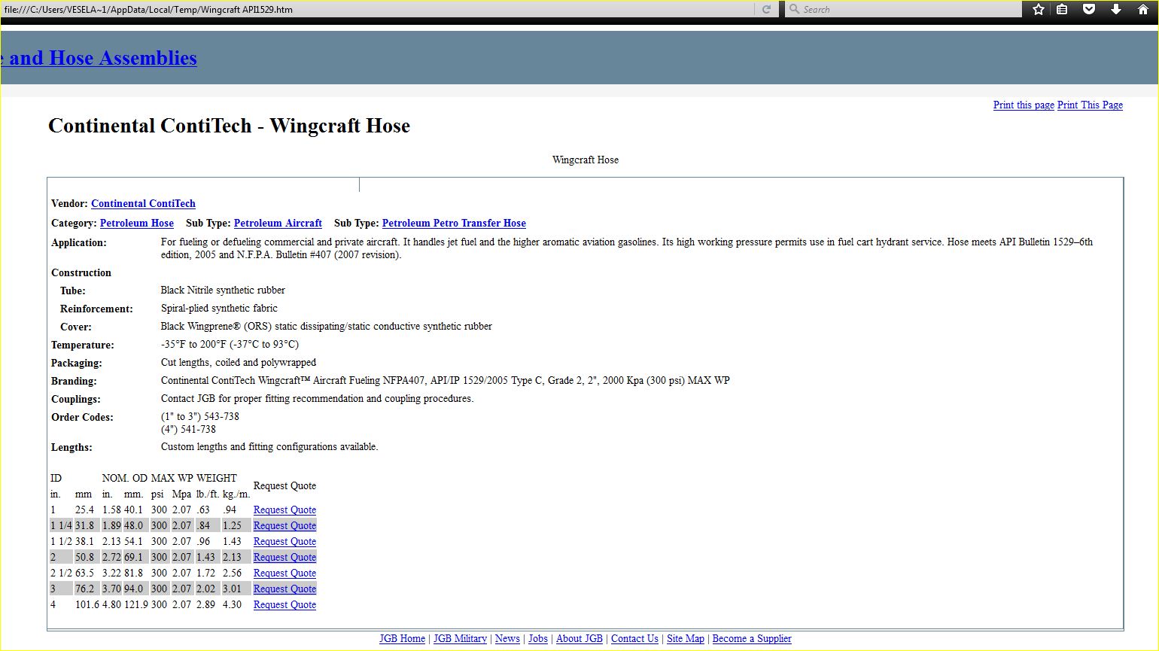Request a quote for the 3 in. hose
The width and height of the screenshot is (1159, 651).
[284, 589]
